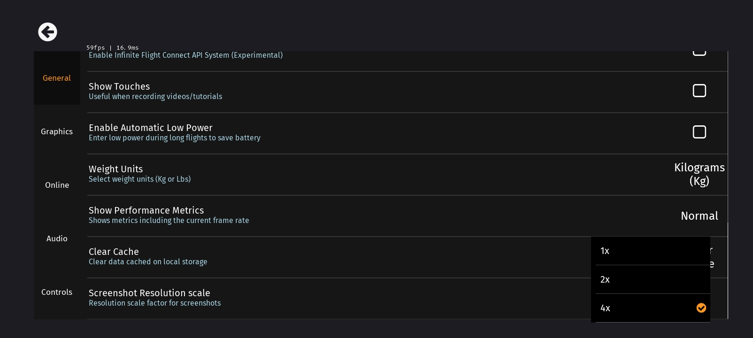Open the Graphics settings tab
Image resolution: width=753 pixels, height=338 pixels.
tap(57, 131)
